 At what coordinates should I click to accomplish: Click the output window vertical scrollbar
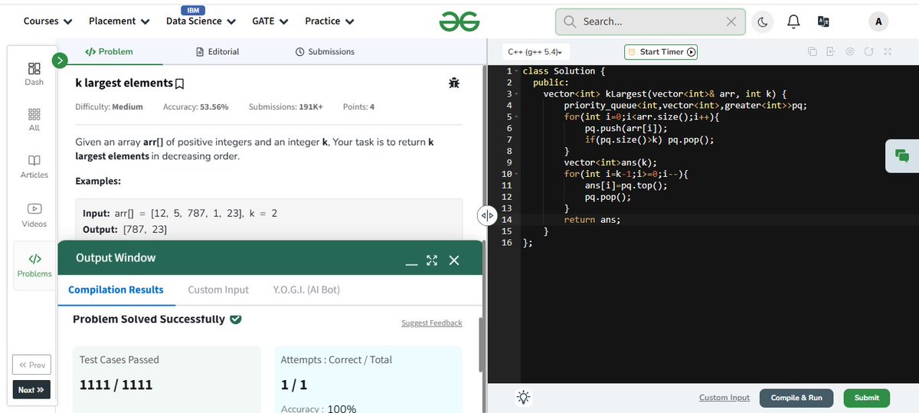point(480,346)
